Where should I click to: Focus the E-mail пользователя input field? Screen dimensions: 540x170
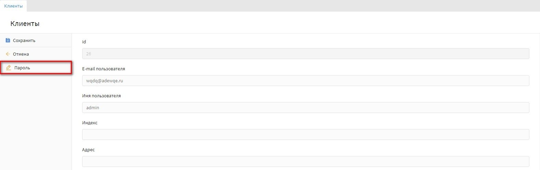(305, 81)
